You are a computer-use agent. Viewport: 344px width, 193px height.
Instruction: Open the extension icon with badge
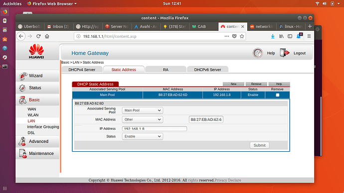coord(299,36)
